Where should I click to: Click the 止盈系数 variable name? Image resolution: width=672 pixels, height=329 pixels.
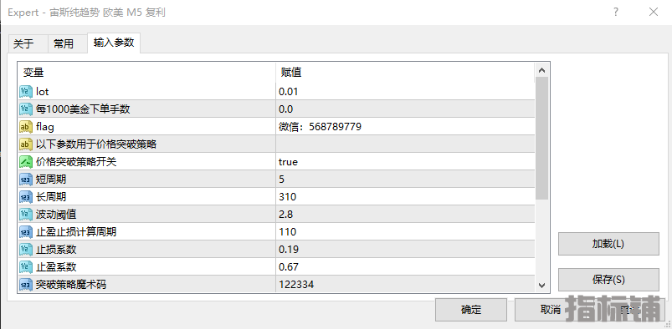point(56,267)
